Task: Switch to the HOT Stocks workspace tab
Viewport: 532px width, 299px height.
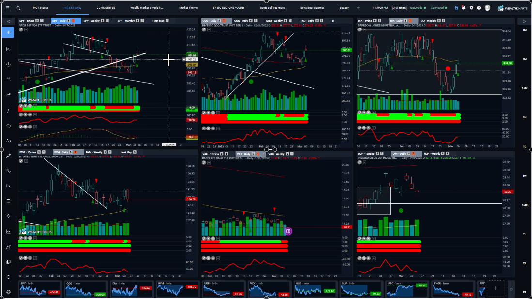Action: 41,8
